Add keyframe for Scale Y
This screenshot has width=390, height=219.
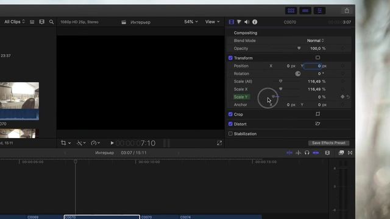click(x=342, y=97)
